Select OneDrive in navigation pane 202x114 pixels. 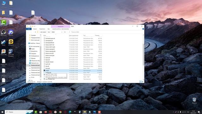(x=34, y=43)
